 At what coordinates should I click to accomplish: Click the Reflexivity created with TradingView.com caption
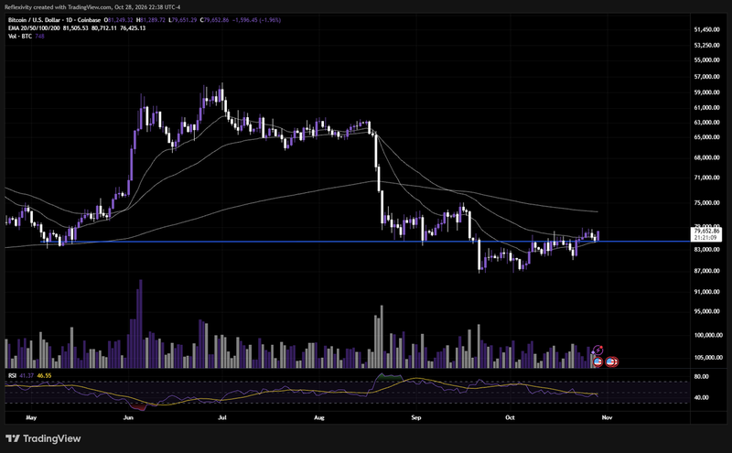(92, 7)
